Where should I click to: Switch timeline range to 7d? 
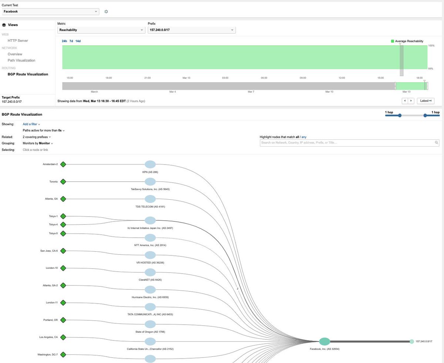tap(71, 41)
